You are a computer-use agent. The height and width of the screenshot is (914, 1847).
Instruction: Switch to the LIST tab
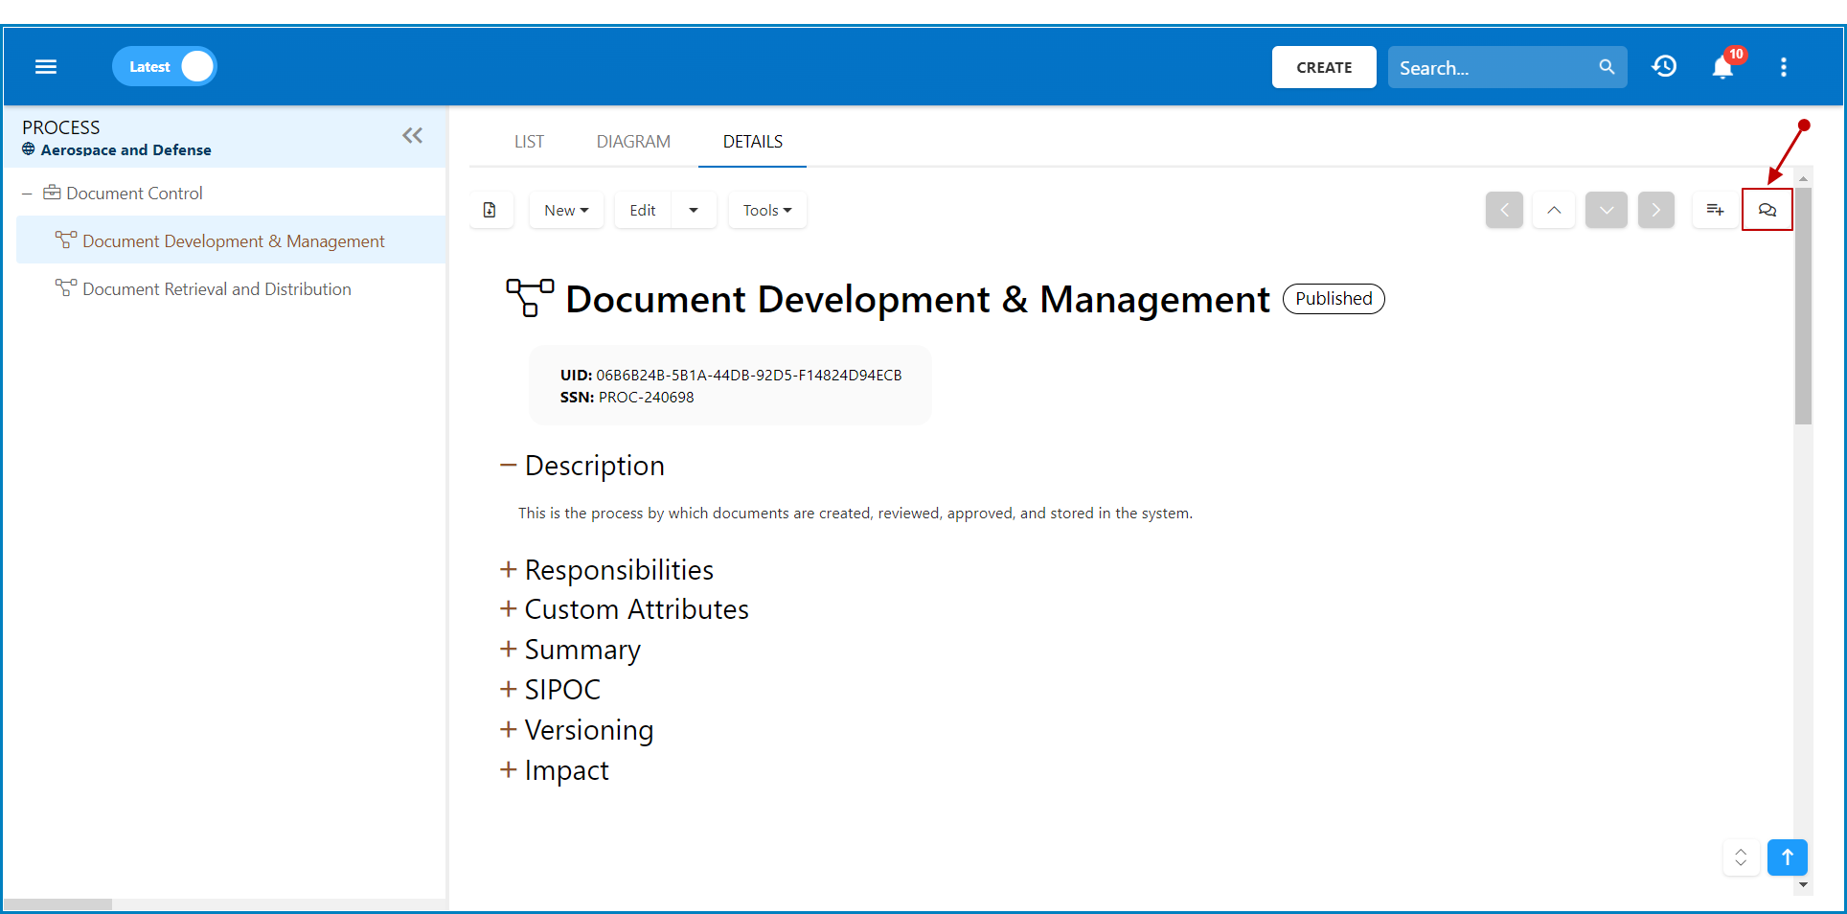tap(529, 142)
